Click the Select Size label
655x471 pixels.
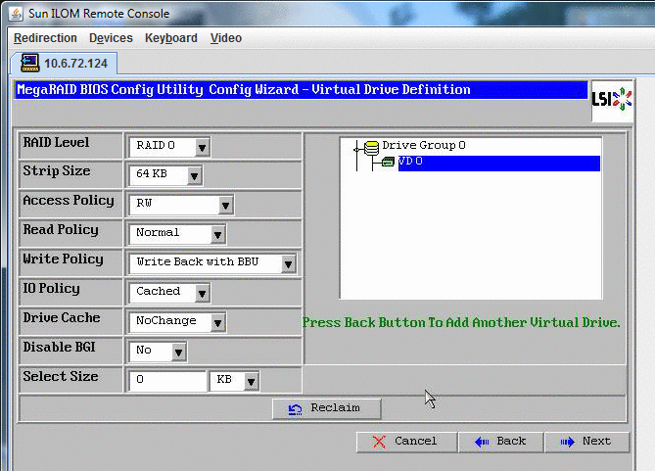(61, 376)
